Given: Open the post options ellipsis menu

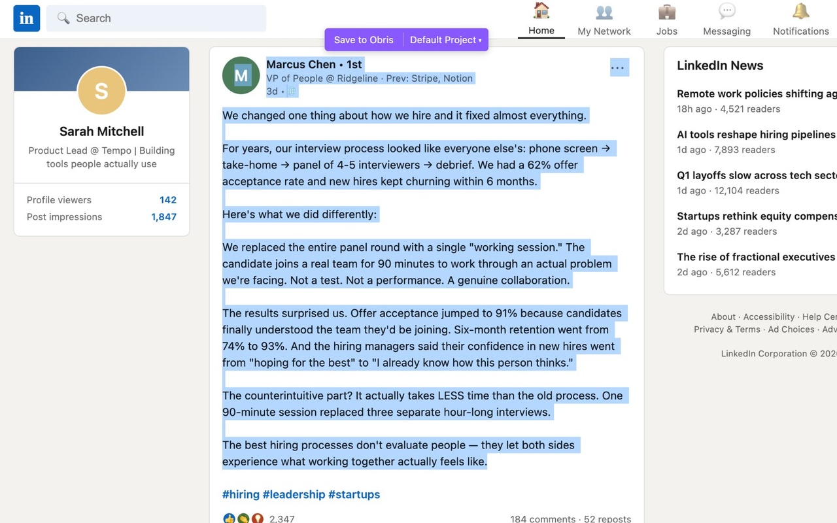Looking at the screenshot, I should coord(619,67).
